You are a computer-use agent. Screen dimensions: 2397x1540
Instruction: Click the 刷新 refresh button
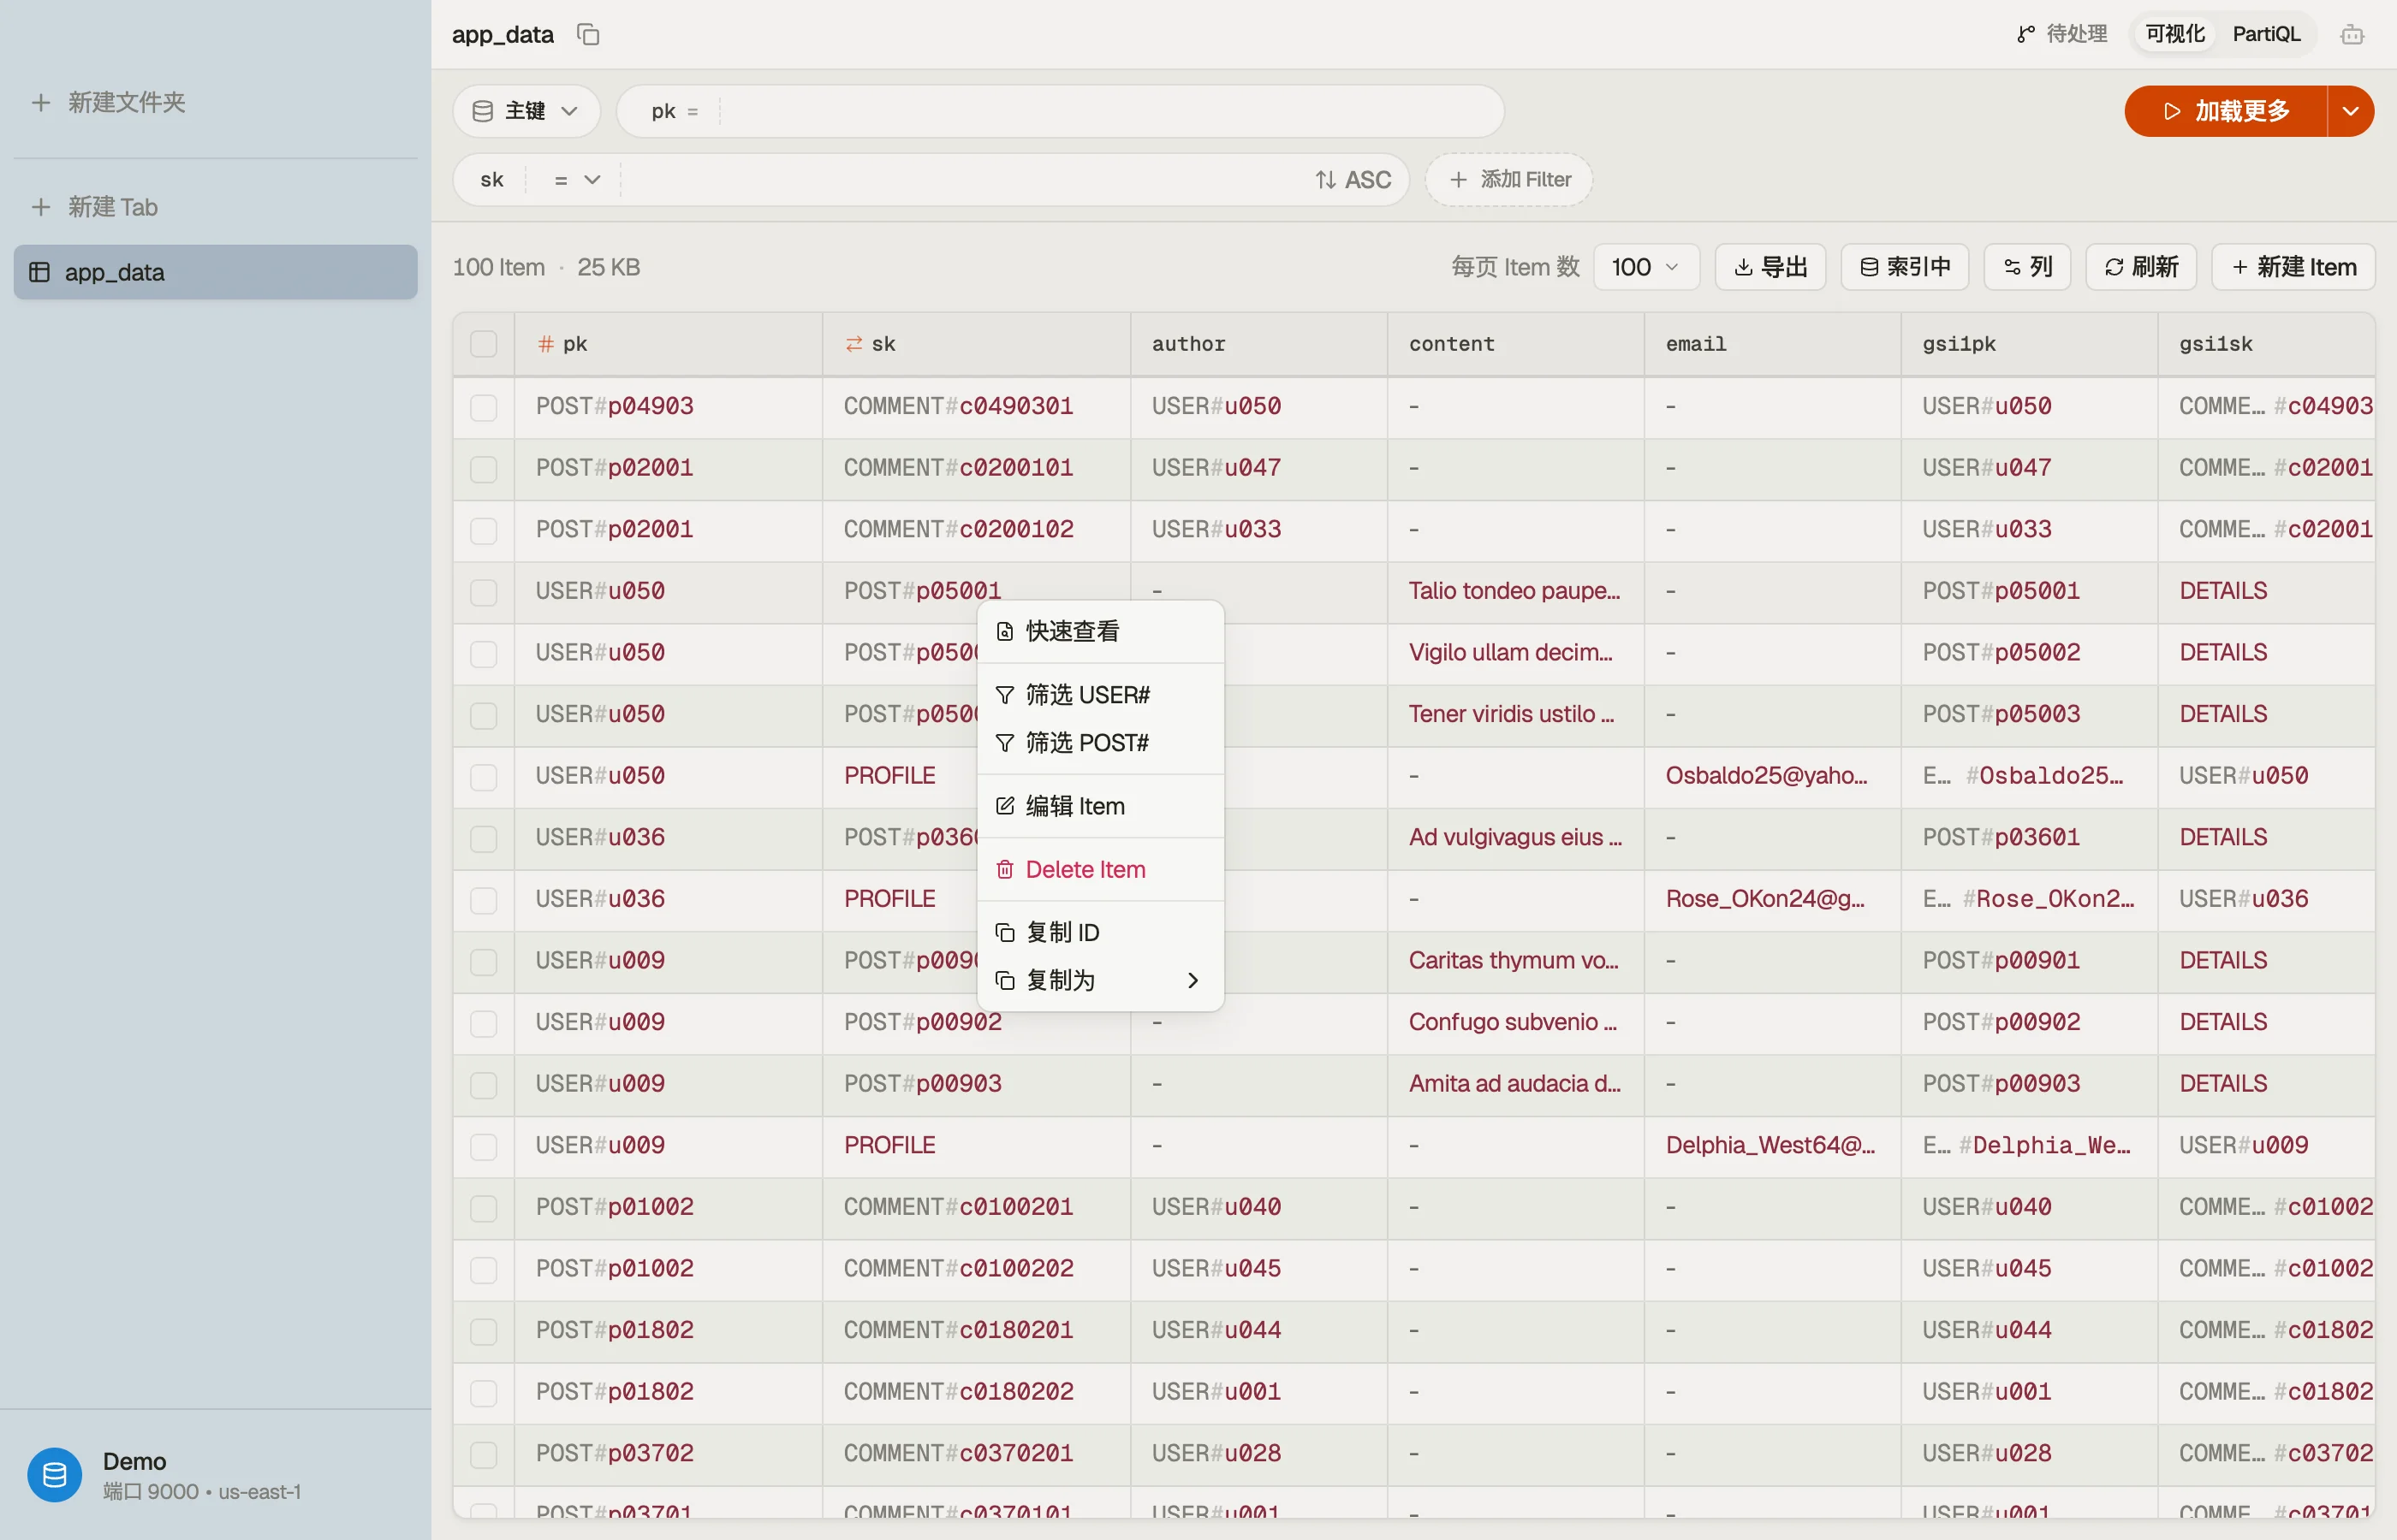[2141, 267]
